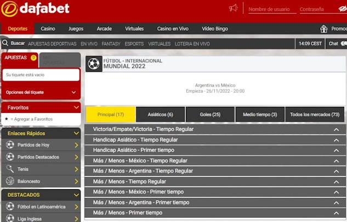The width and height of the screenshot is (347, 222).
Task: Open the Goles (25) tab
Action: [x=210, y=115]
